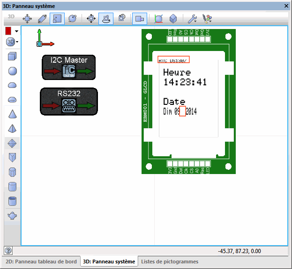292x269 pixels.
Task: Add a teapot shape from sidebar
Action: pyautogui.click(x=12, y=216)
